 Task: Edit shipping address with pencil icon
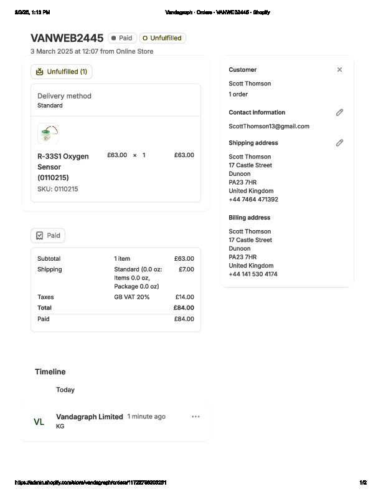point(339,143)
